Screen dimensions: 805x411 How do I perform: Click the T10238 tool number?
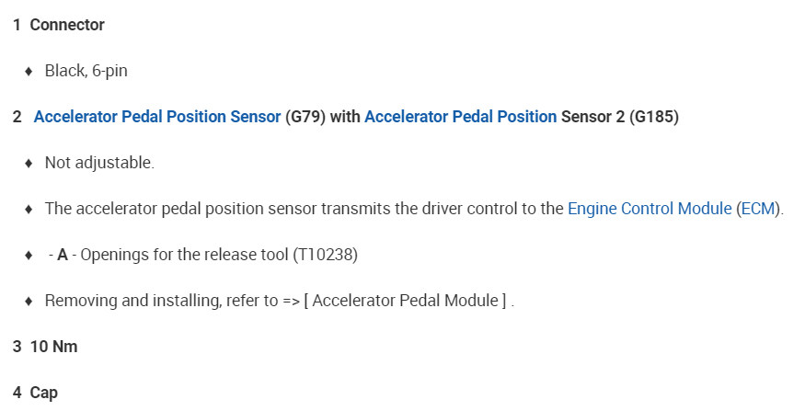[x=325, y=255]
